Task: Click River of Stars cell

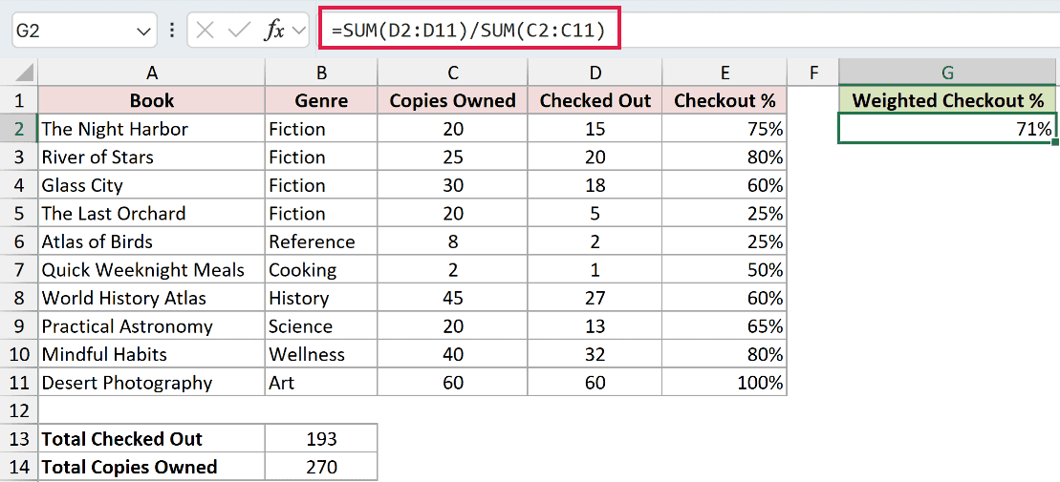Action: 151,157
